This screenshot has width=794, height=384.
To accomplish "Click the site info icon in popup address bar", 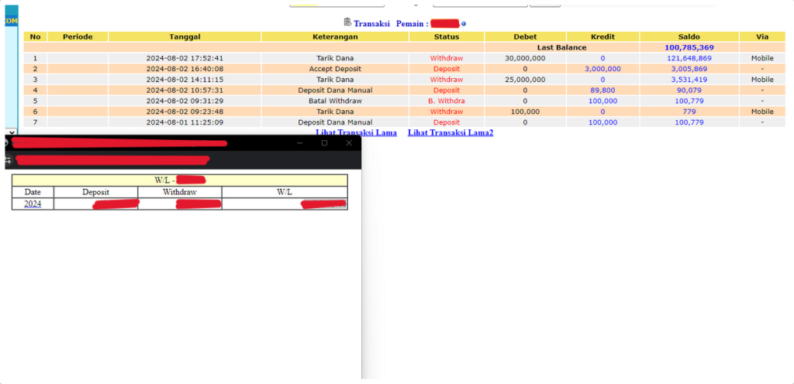I will pyautogui.click(x=8, y=160).
